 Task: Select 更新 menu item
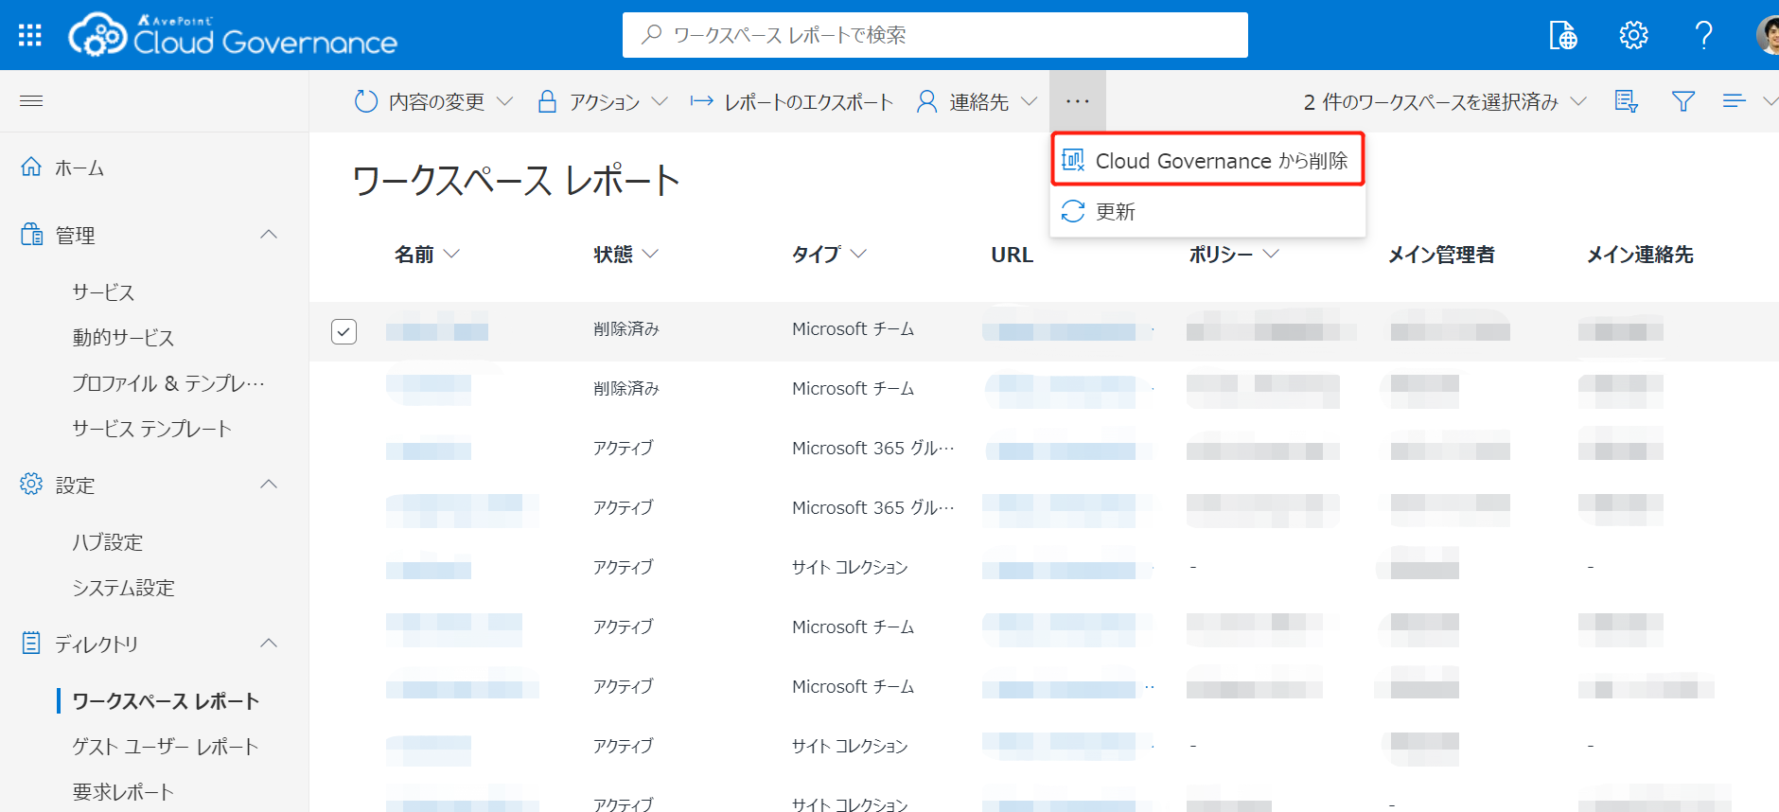1208,211
